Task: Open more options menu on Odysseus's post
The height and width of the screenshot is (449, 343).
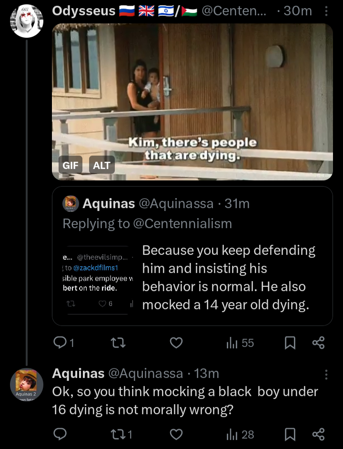Action: [326, 11]
